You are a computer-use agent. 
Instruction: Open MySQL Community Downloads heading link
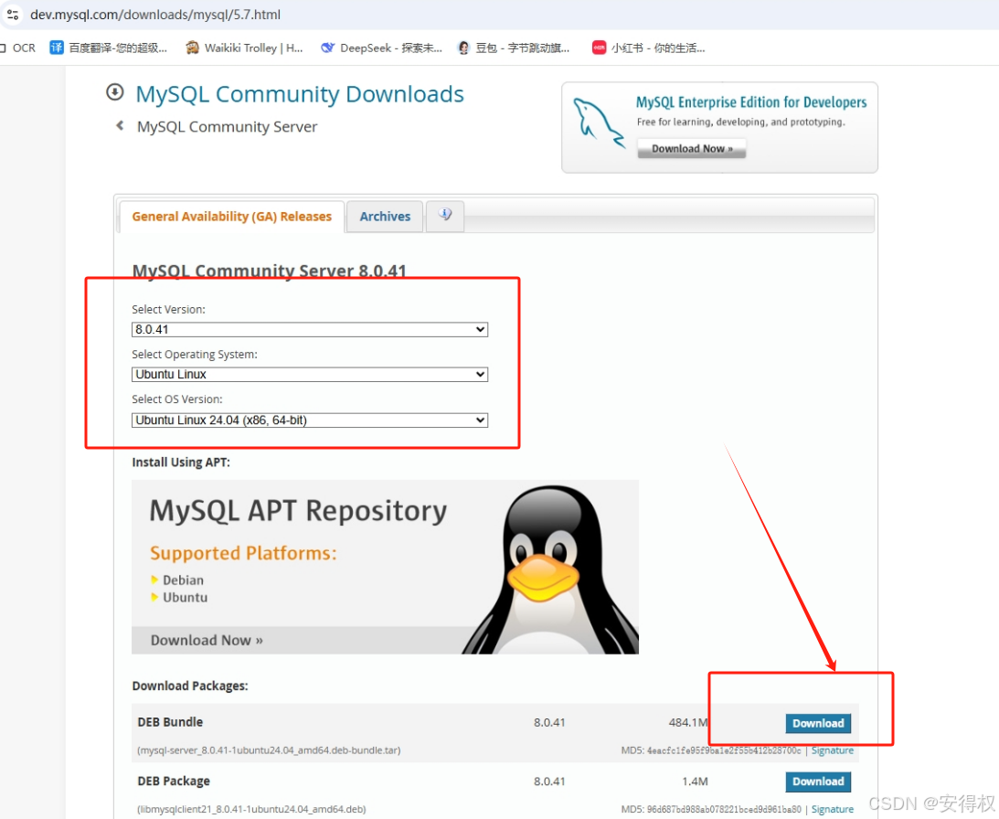[300, 94]
